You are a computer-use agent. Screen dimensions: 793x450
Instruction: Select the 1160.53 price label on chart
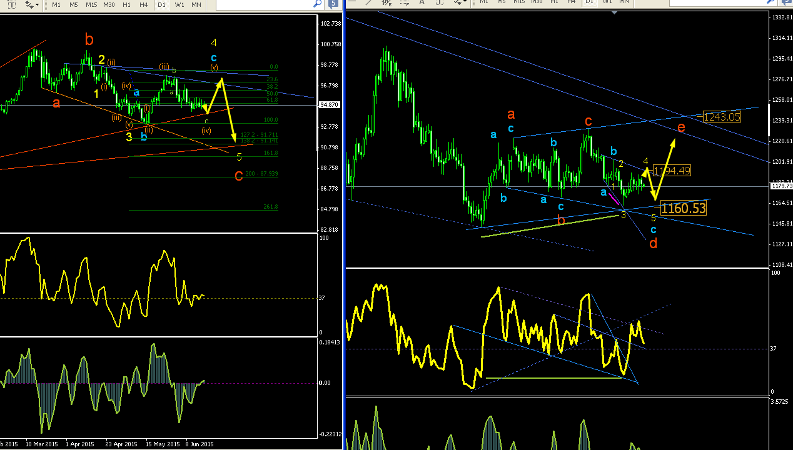(684, 208)
